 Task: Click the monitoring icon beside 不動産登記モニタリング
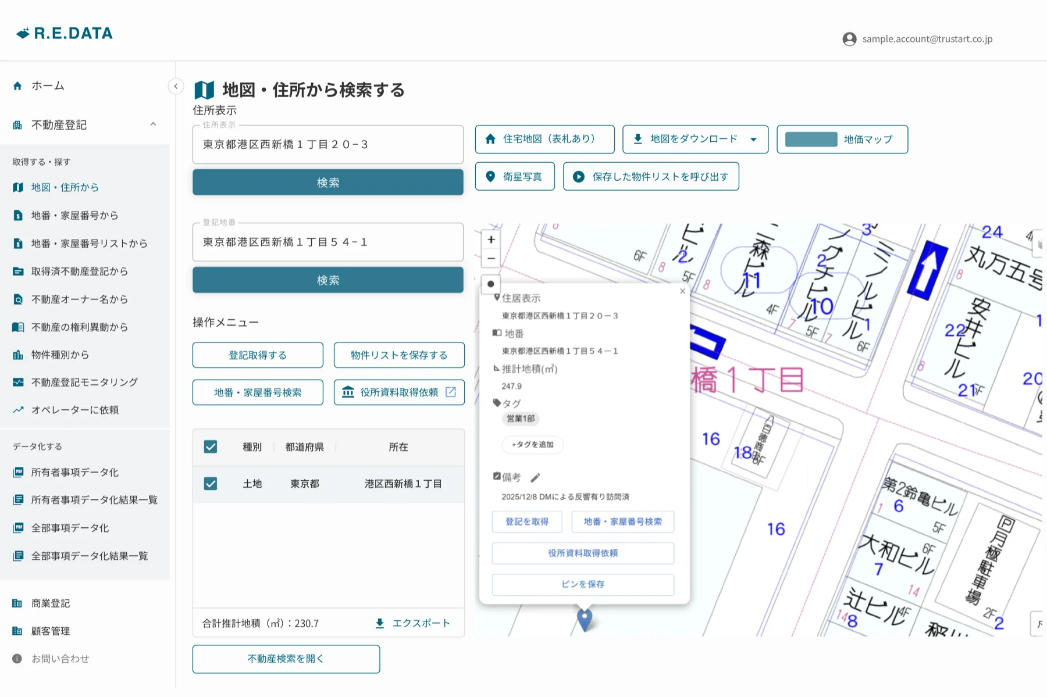(x=18, y=382)
